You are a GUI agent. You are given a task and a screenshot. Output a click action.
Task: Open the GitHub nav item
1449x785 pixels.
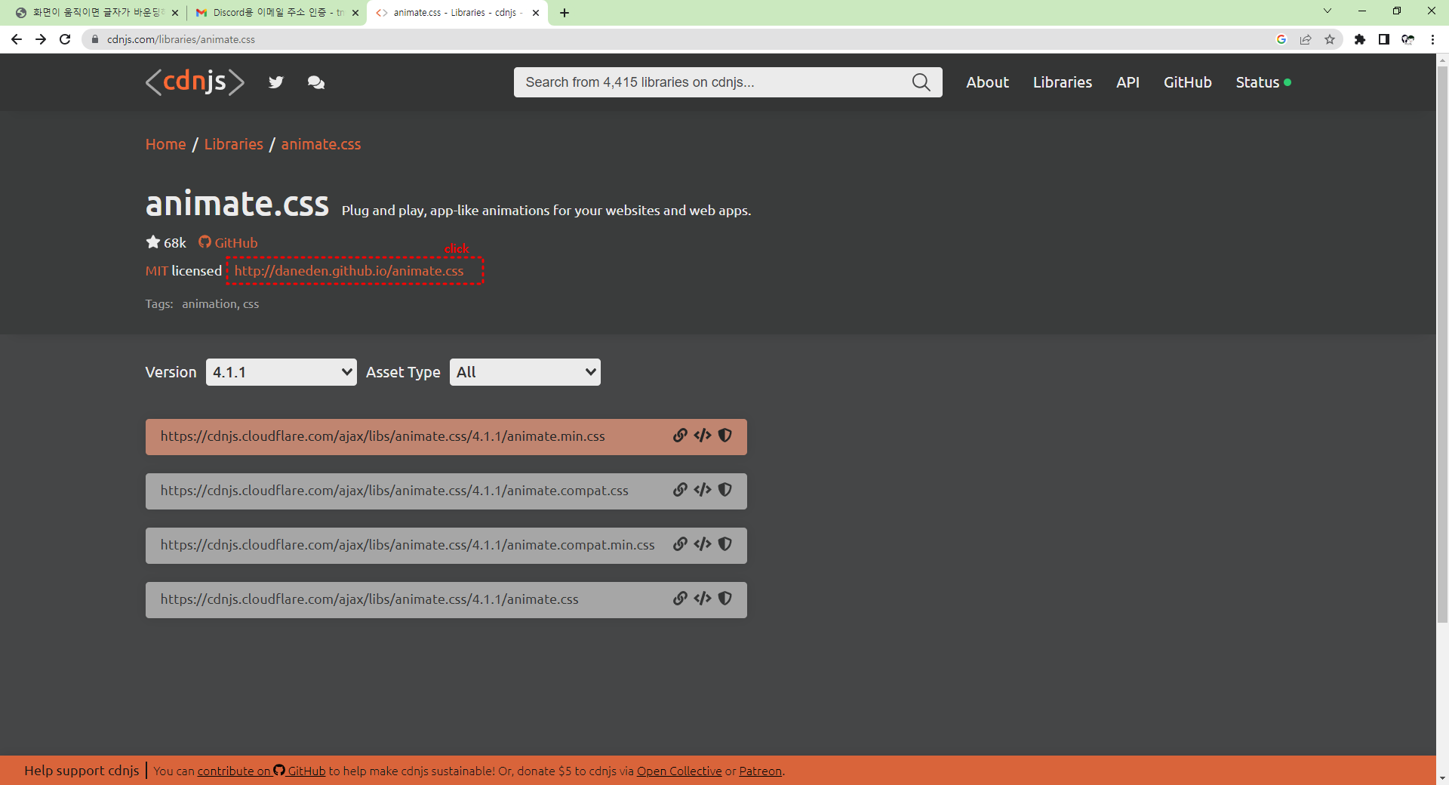point(1188,82)
